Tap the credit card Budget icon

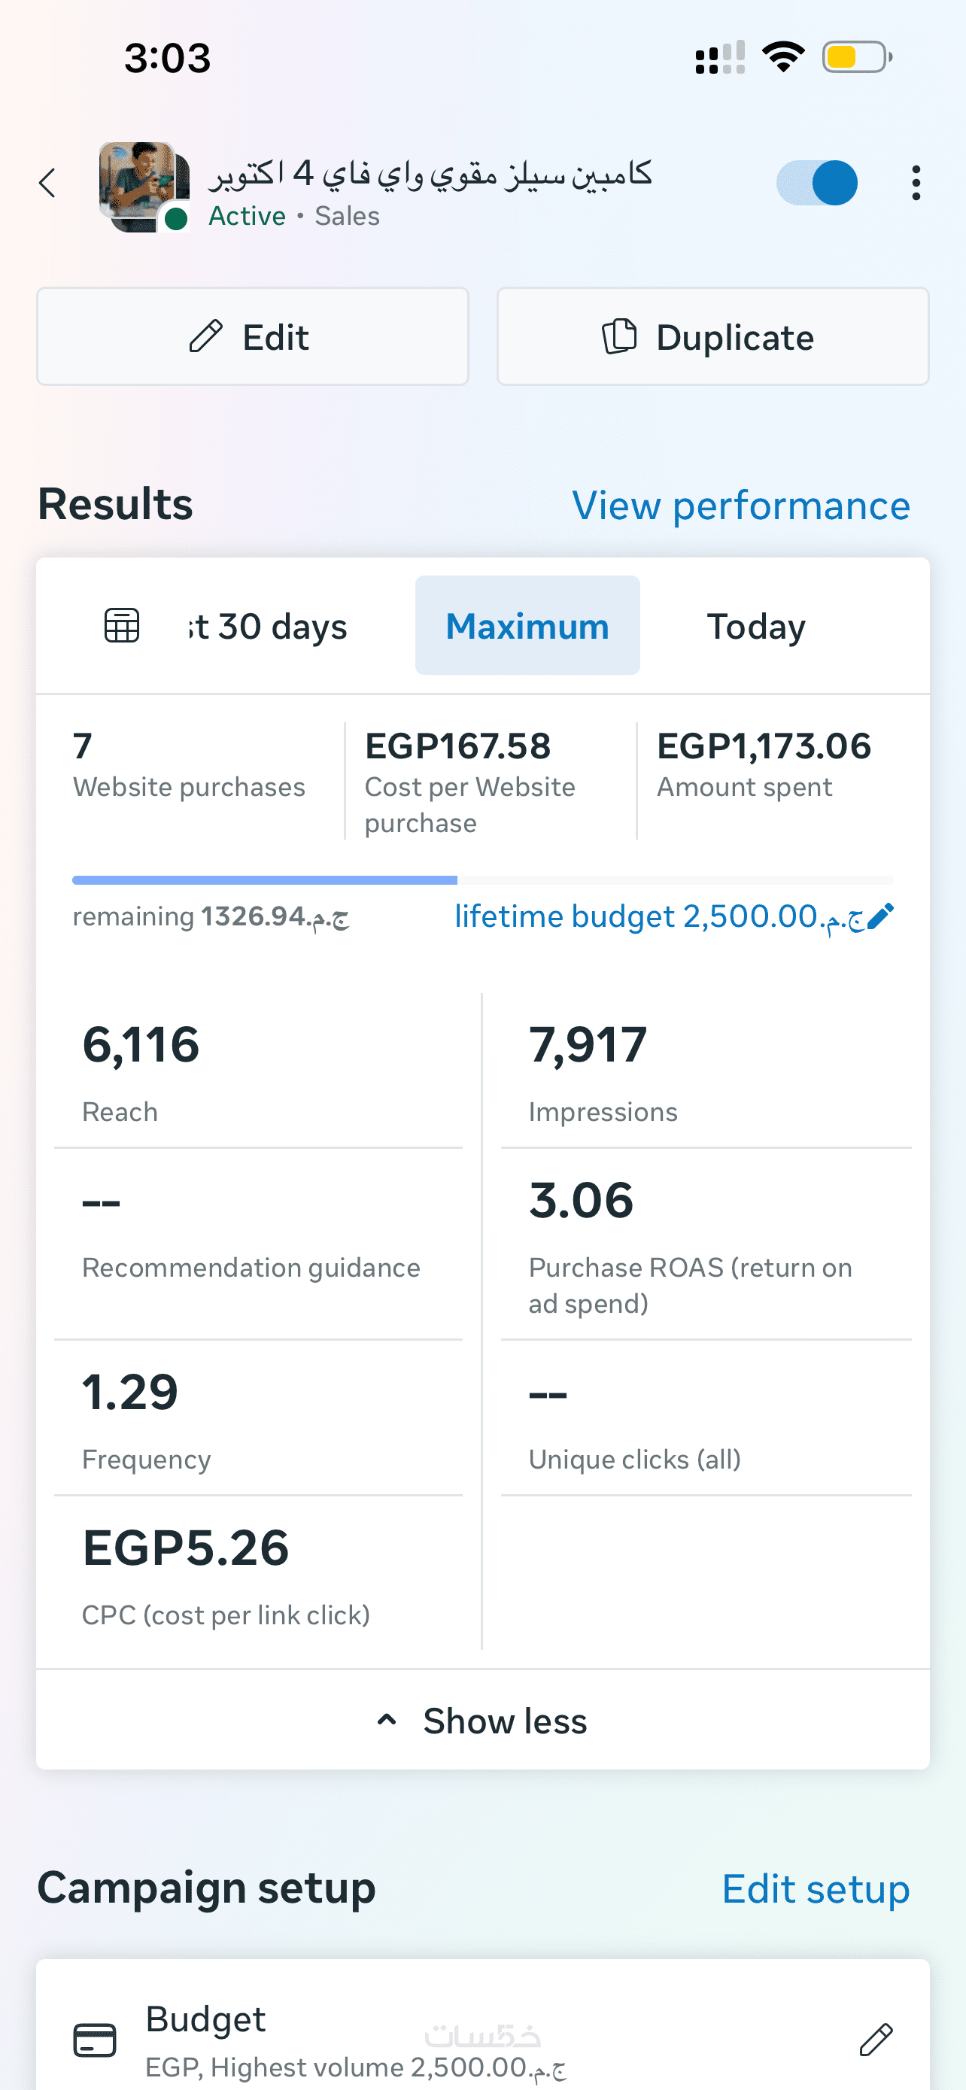pos(95,2040)
